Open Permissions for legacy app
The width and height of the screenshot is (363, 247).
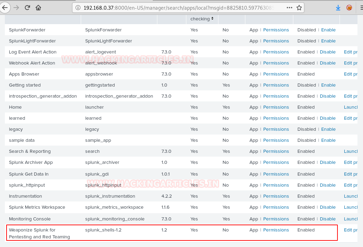coord(276,129)
